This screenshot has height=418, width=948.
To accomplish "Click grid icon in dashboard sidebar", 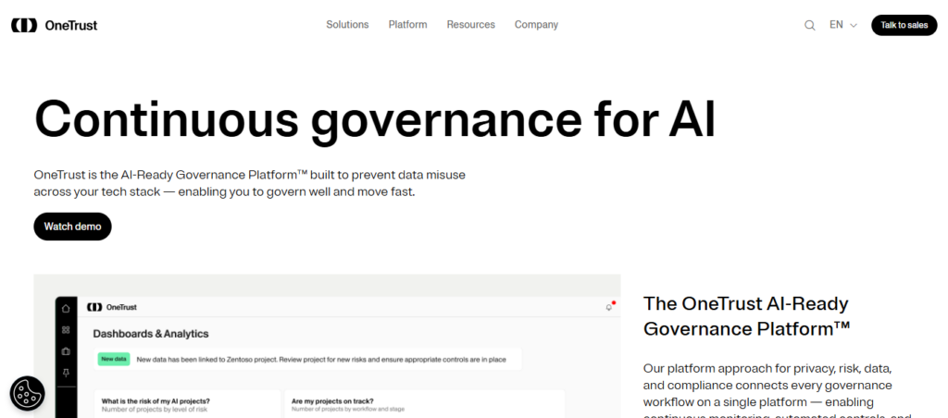I will coord(66,330).
